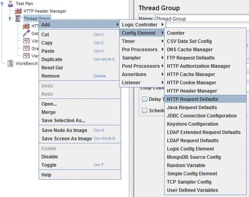
Task: Collapse the Thread Group tree node handle
Action: [10, 19]
